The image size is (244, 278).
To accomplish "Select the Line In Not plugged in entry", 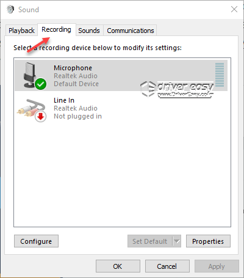I will click(x=121, y=108).
